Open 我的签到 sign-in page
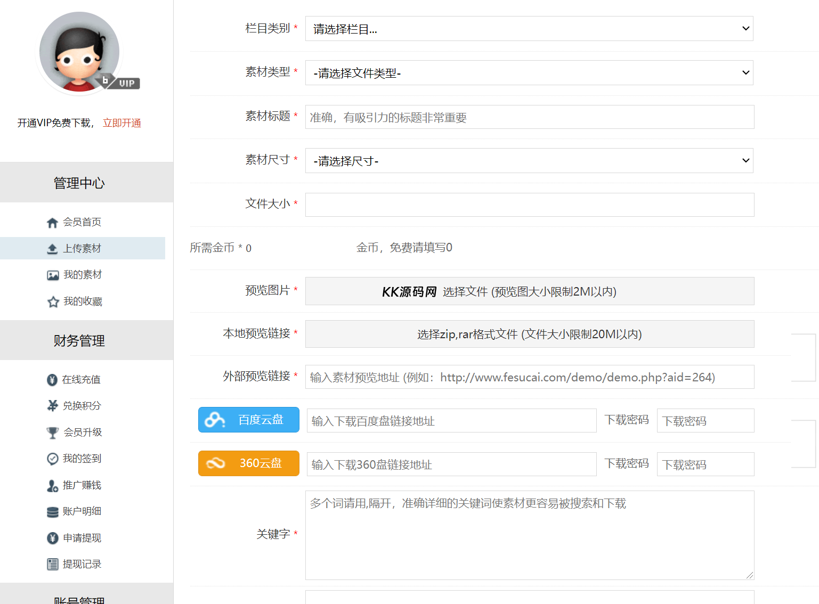 (82, 458)
